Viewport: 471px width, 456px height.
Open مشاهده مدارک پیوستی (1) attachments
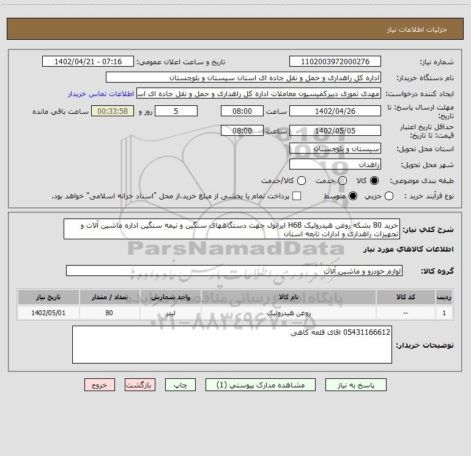click(261, 385)
